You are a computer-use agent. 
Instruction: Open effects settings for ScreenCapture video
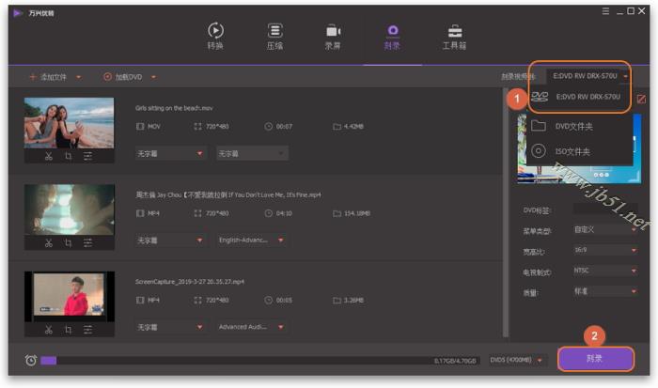point(87,330)
